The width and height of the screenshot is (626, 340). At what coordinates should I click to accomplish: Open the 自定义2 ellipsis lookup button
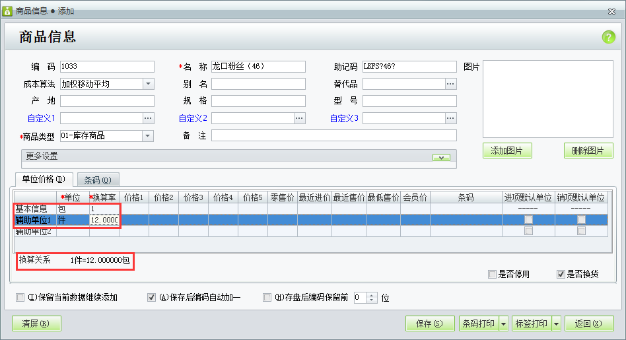[299, 118]
